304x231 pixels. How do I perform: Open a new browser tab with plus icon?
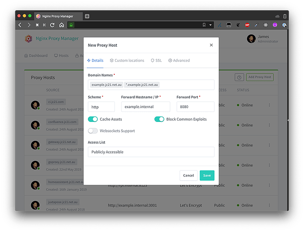(87, 16)
